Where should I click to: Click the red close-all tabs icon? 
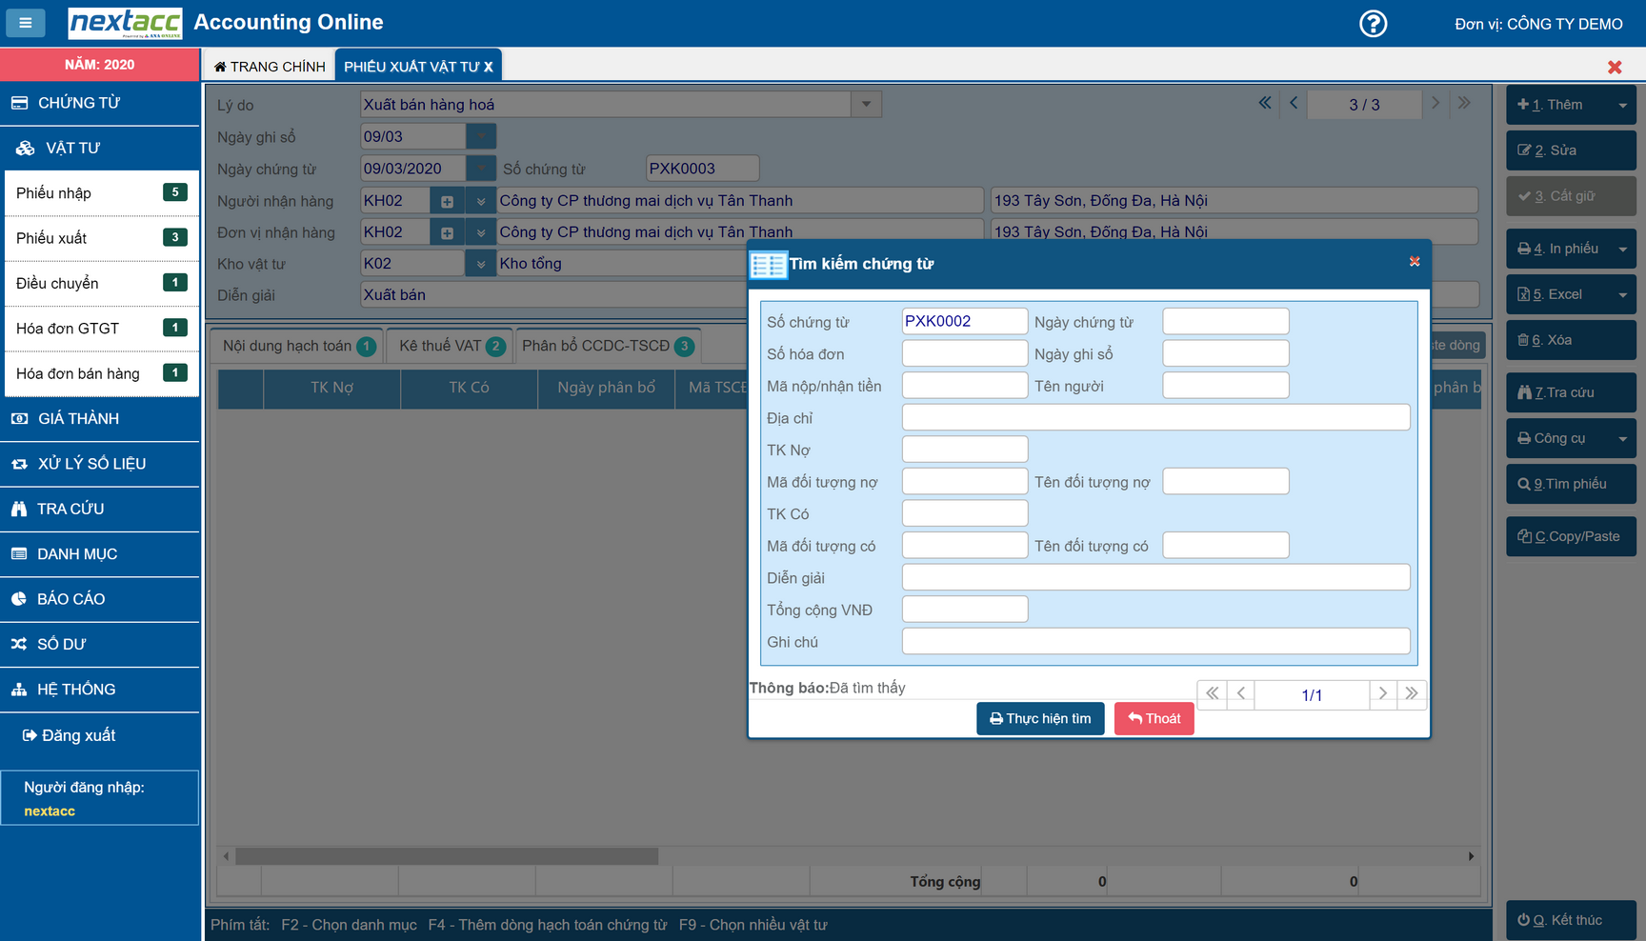click(x=1615, y=67)
